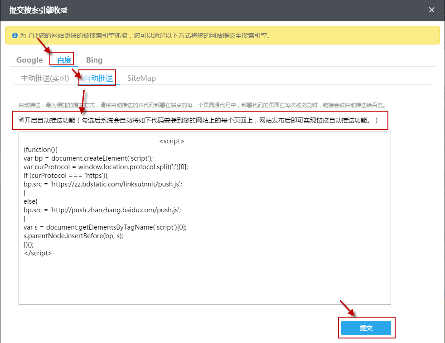
Task: Click the closing </script> tag line
Action: (38, 253)
